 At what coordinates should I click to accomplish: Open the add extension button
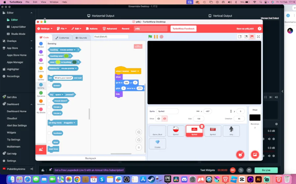(41, 150)
